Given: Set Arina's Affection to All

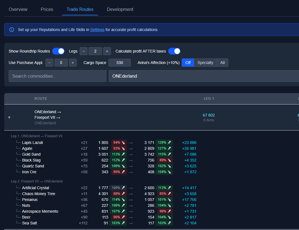Looking at the screenshot, I should tap(222, 63).
